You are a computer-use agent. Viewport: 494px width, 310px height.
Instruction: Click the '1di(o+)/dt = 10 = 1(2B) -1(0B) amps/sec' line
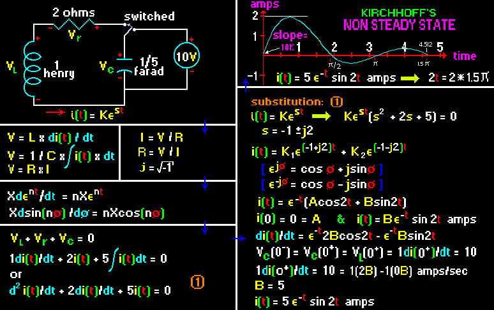pyautogui.click(x=362, y=271)
